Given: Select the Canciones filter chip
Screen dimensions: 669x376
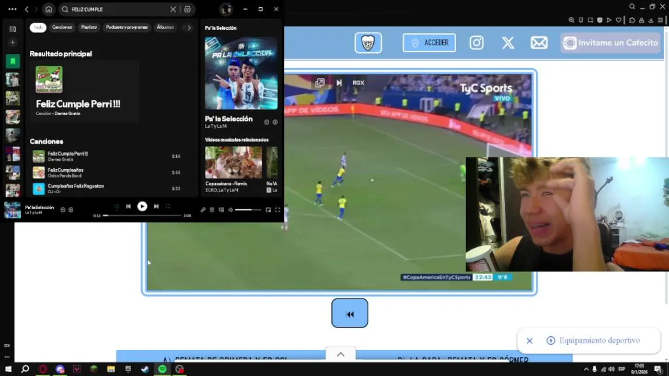Looking at the screenshot, I should pos(62,27).
